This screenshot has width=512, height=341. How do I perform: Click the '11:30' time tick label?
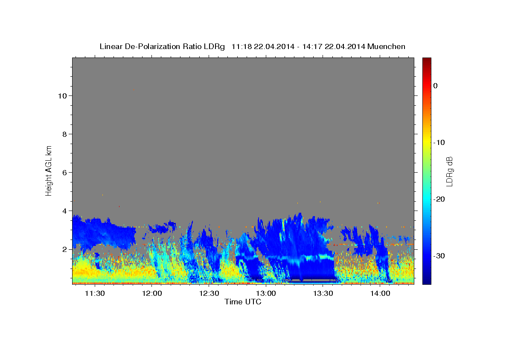95,293
